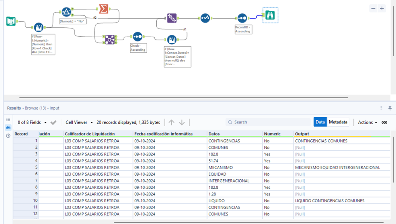Screen dimensions: 396x224
Task: Select the Filter tool on canvas
Action: 66,12
